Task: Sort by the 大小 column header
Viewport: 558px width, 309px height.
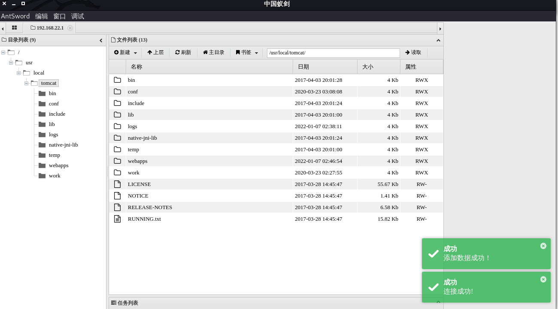Action: pyautogui.click(x=379, y=67)
